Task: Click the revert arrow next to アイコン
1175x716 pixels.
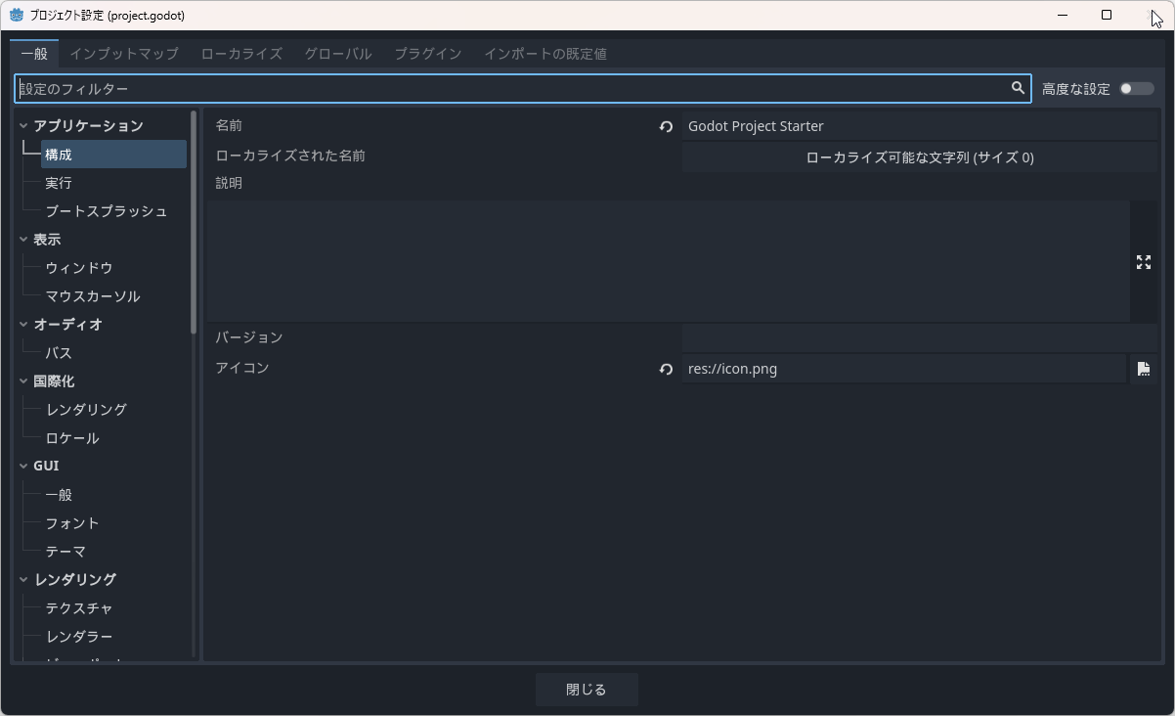Action: 666,370
